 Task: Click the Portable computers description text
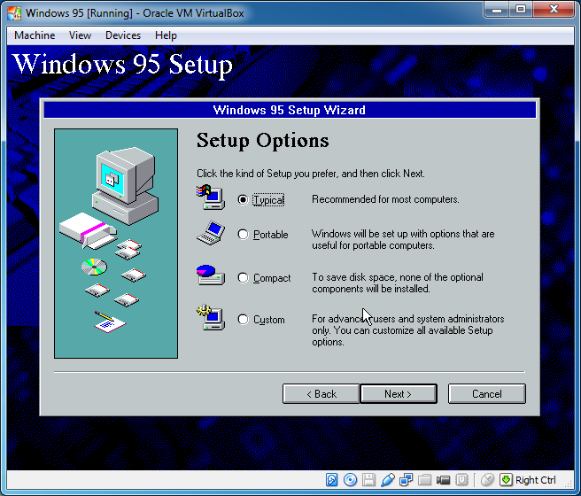[x=403, y=239]
